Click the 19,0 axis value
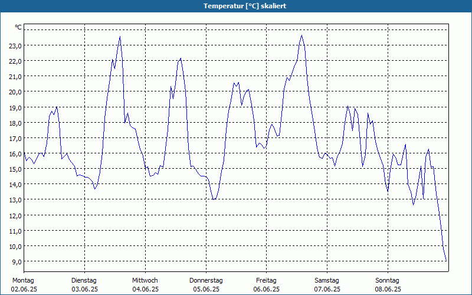This screenshot has height=295, width=472. 15,107
